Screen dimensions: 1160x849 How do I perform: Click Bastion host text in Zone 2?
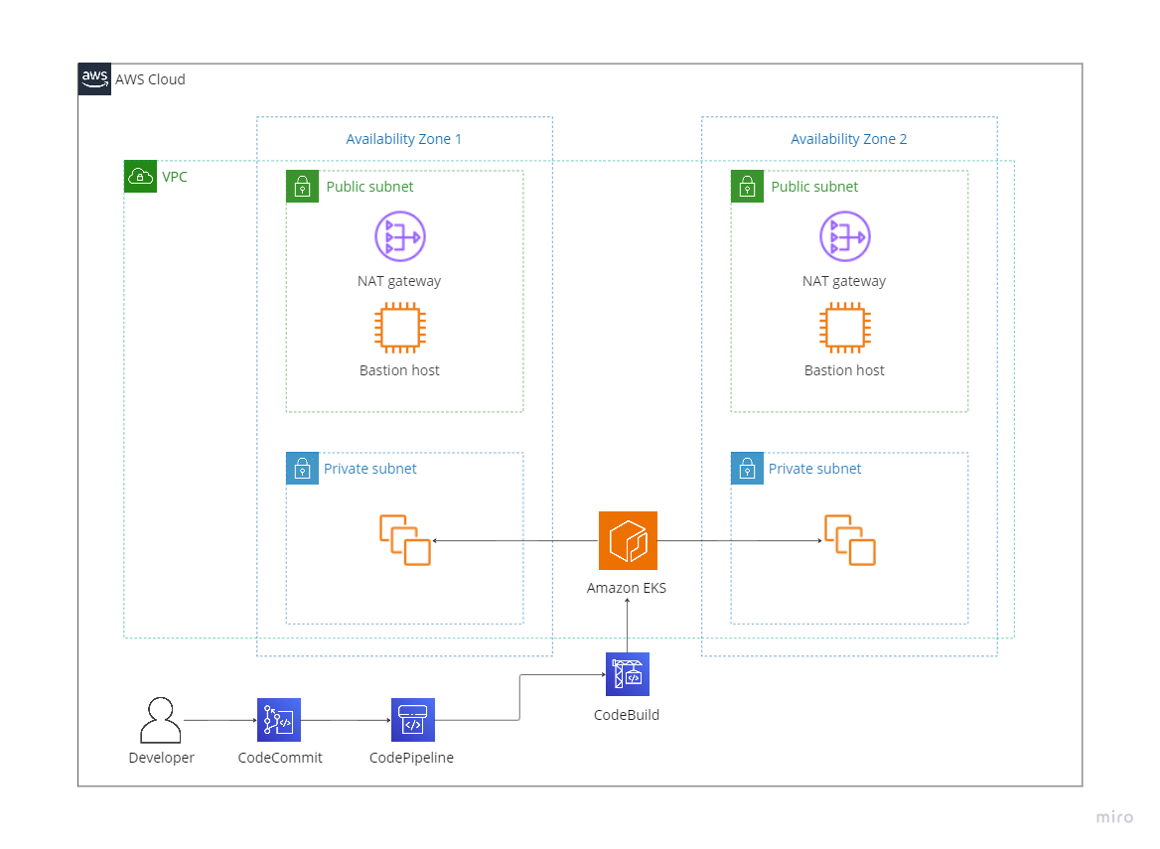844,370
